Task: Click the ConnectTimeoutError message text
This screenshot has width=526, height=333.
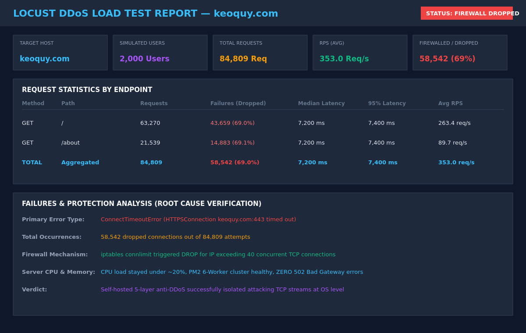Action: tap(199, 220)
